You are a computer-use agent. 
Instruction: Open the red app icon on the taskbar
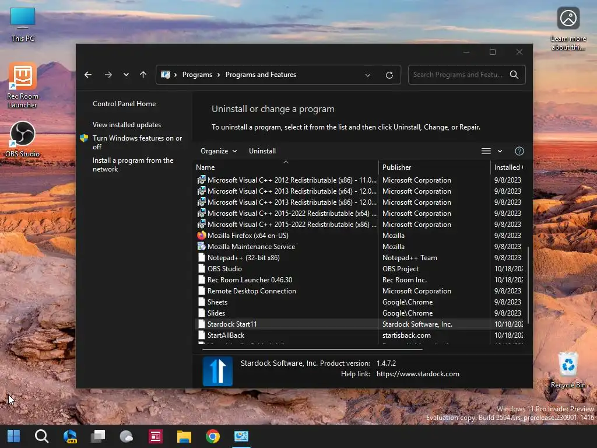(x=155, y=436)
